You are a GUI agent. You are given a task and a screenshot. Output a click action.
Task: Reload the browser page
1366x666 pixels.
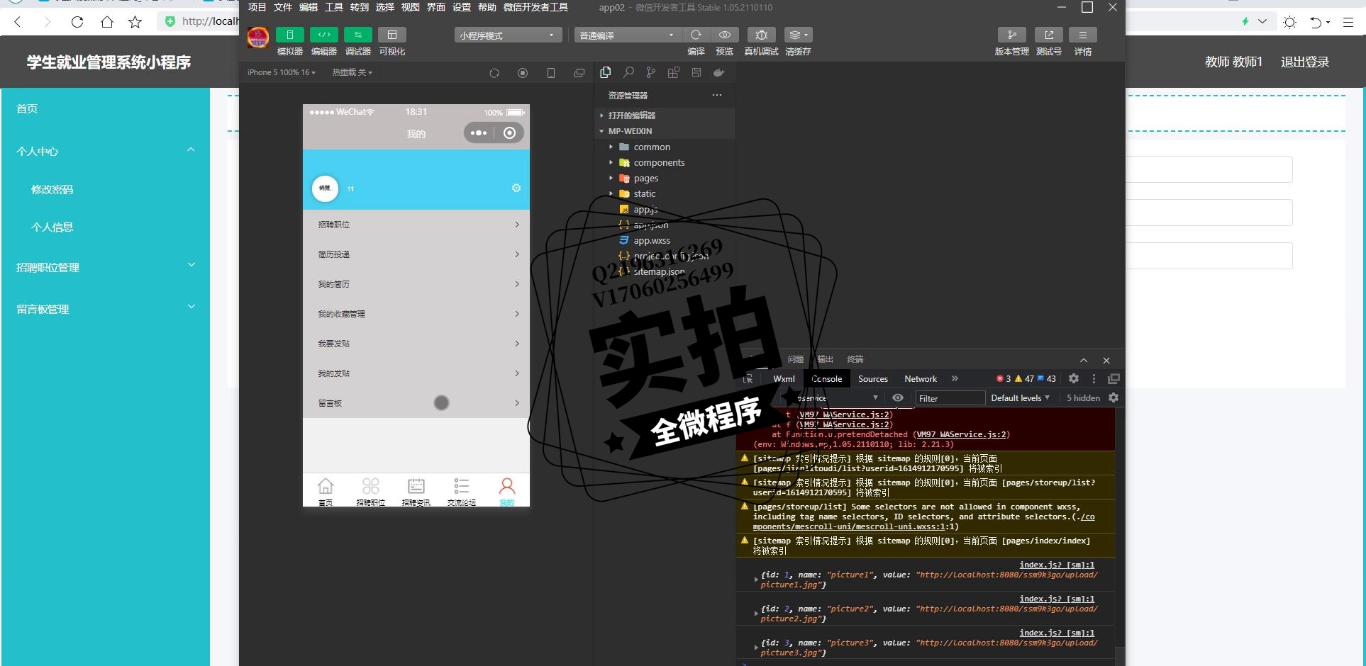(x=77, y=22)
